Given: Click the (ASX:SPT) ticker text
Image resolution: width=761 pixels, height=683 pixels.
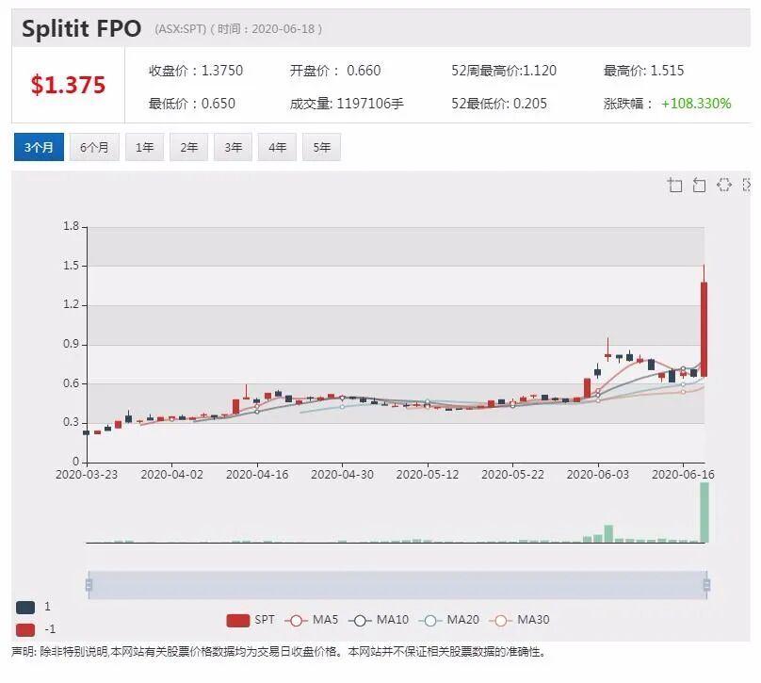Looking at the screenshot, I should [x=181, y=29].
